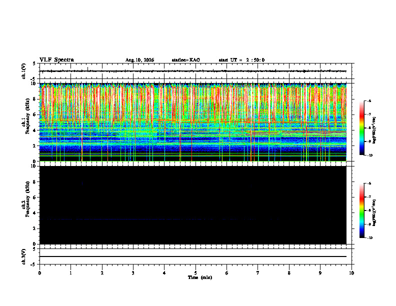Click the ch.1 voltage waveform trace
Screen dimensions: 396x306
tap(193, 71)
